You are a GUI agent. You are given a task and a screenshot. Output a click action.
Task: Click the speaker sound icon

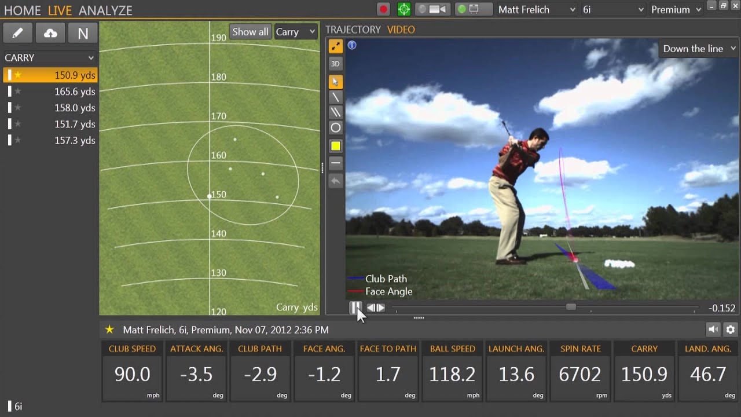[x=713, y=330]
